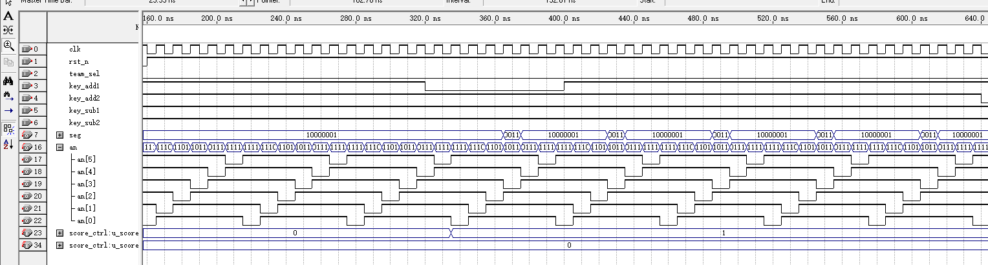Select the an[3] child signal
The width and height of the screenshot is (988, 265).
click(86, 184)
